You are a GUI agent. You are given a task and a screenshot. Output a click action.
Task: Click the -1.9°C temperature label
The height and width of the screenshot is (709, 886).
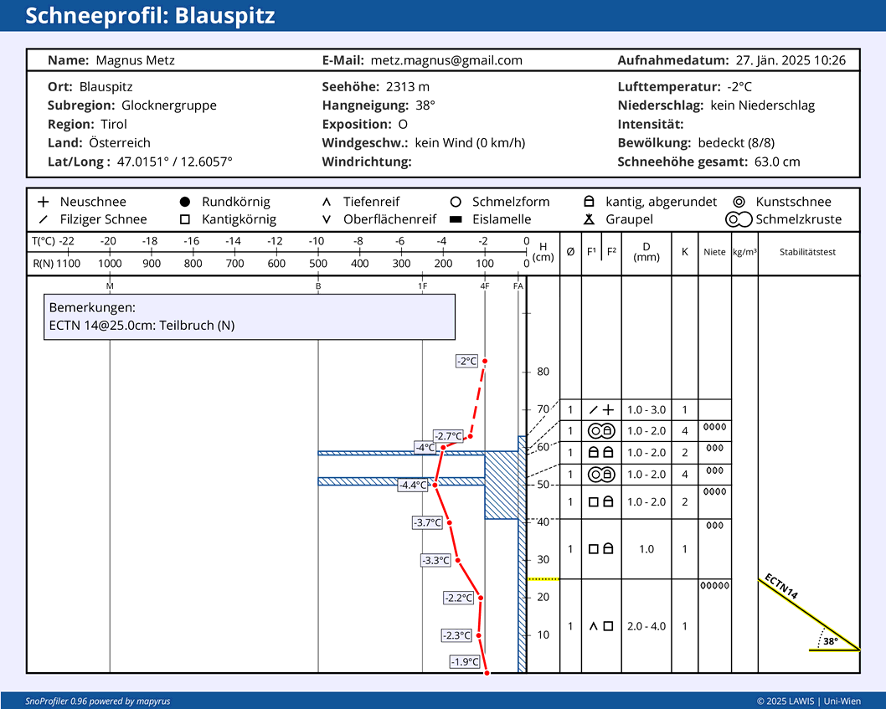[x=465, y=661]
